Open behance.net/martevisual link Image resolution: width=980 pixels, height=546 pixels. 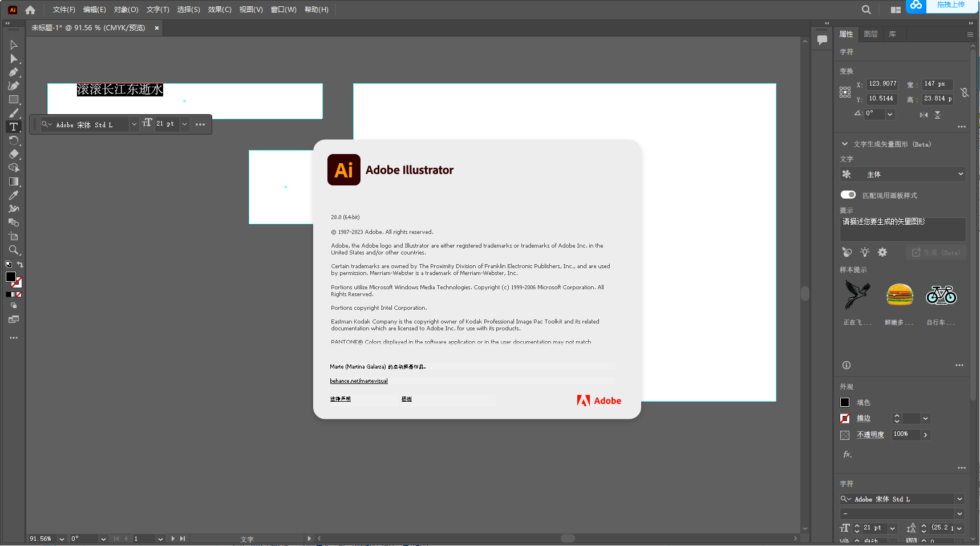click(359, 381)
